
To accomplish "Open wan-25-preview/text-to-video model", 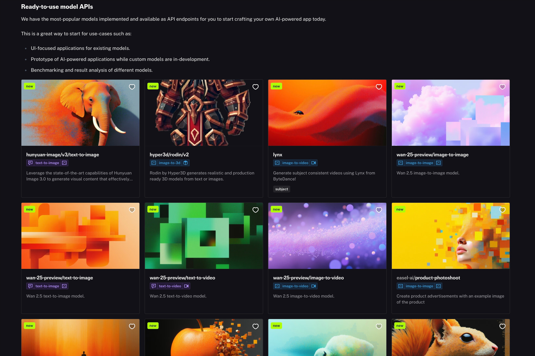I will click(182, 278).
